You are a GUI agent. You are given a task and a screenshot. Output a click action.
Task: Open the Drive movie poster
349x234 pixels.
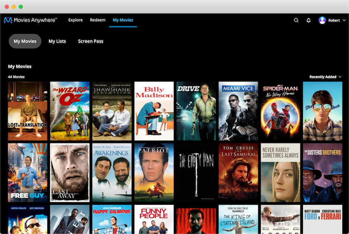coord(196,111)
